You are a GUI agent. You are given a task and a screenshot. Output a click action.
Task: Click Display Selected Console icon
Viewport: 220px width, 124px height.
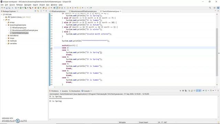206,91
